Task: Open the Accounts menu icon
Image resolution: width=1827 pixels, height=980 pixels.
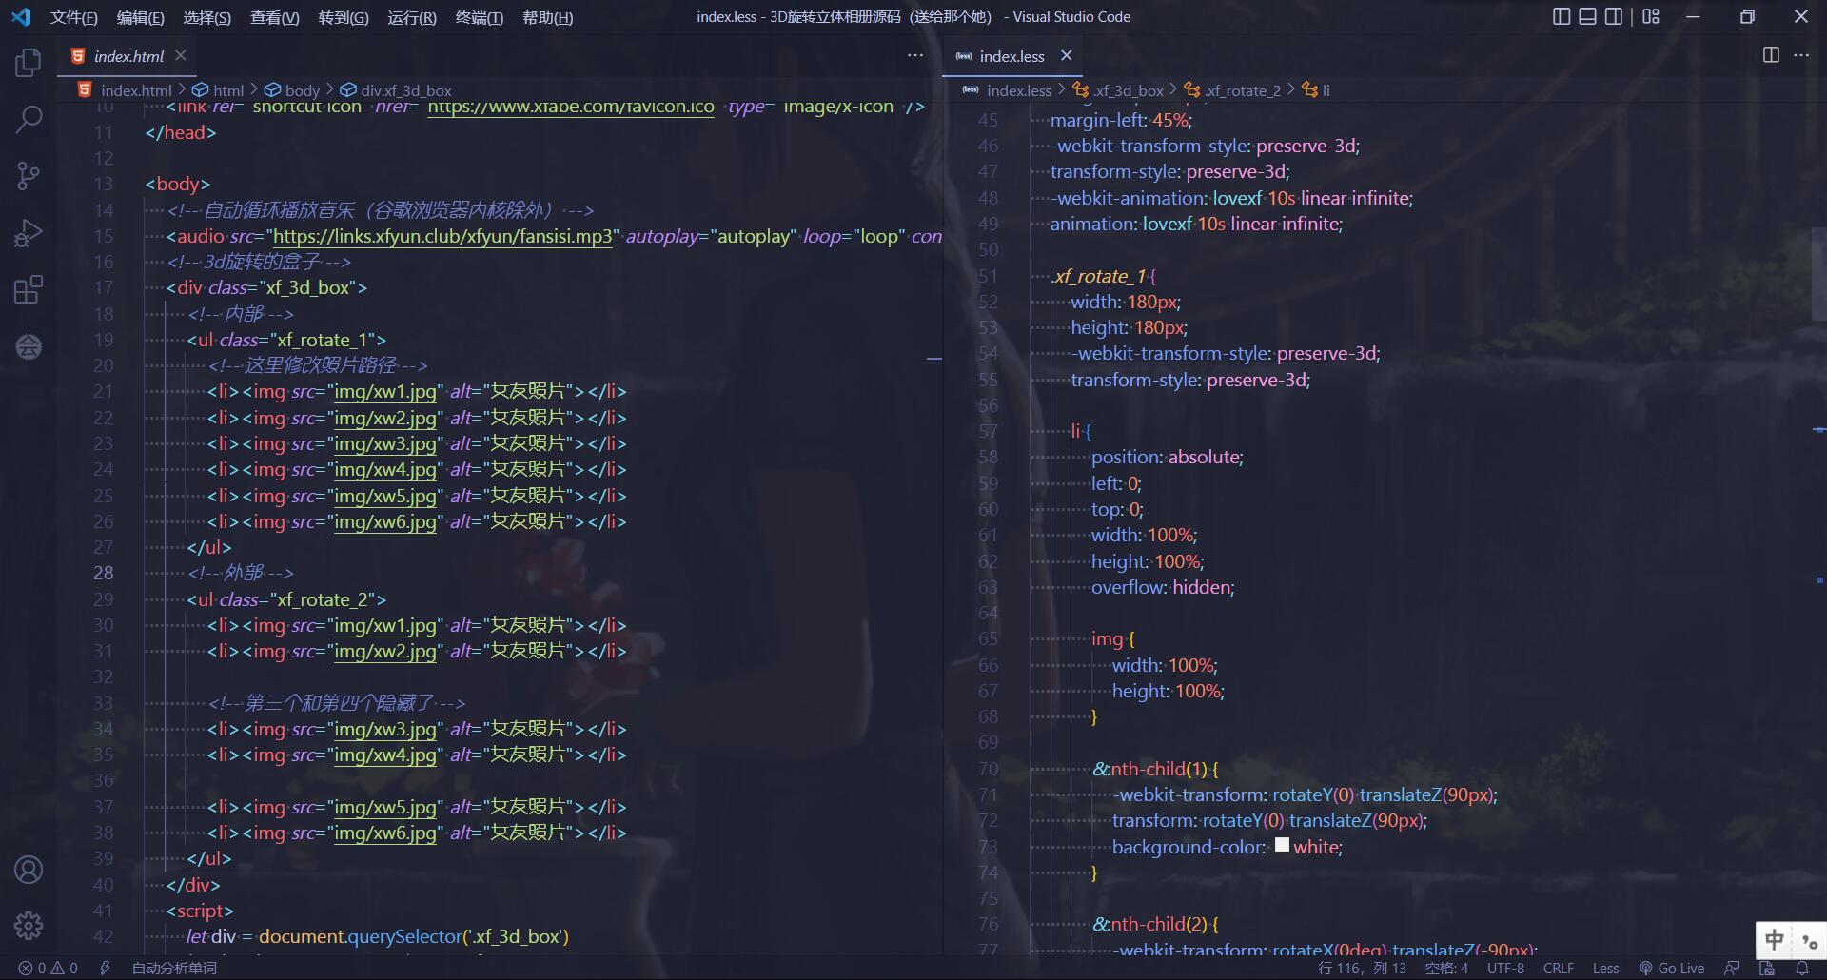Action: pos(29,870)
